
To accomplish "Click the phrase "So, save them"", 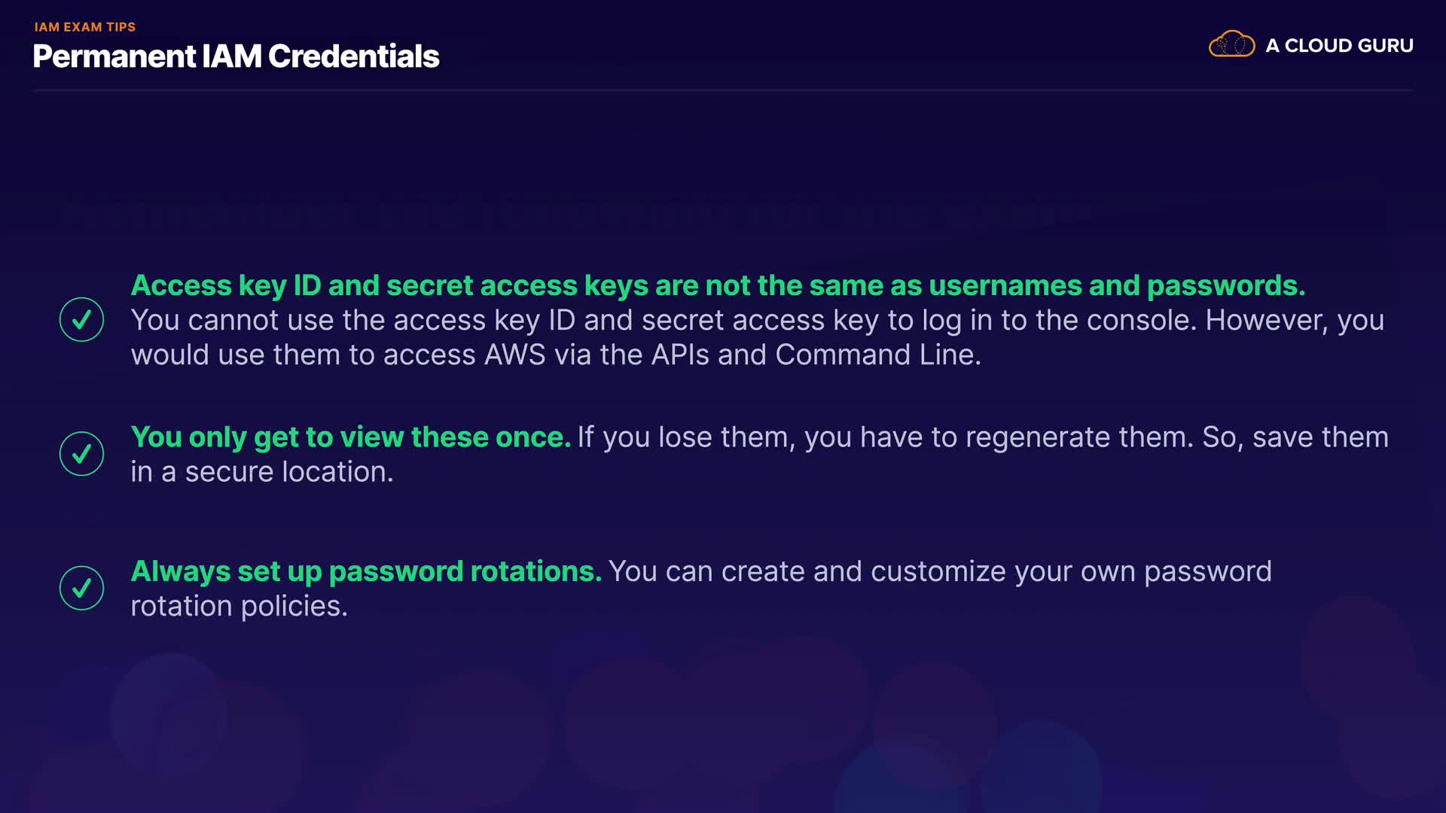I will point(1295,437).
